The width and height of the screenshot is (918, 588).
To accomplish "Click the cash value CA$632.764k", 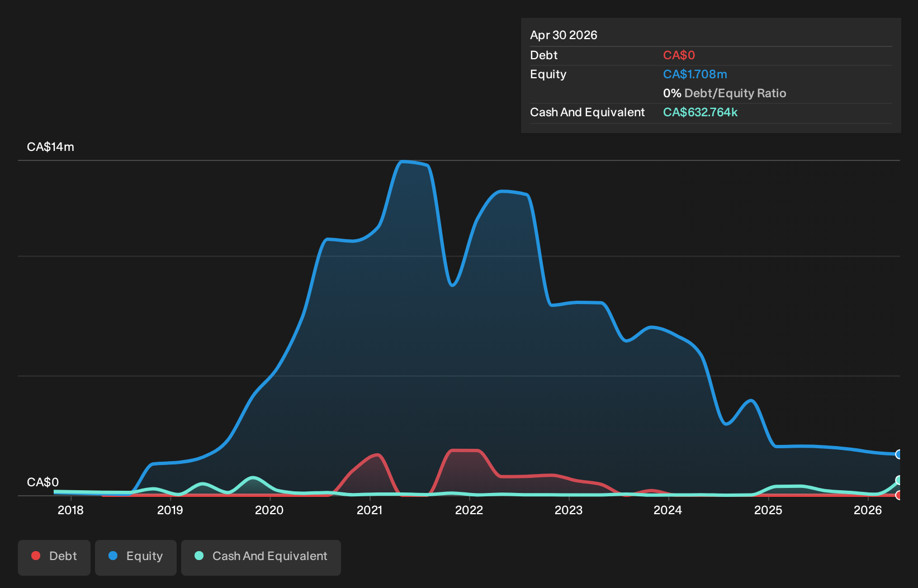I will coord(700,112).
